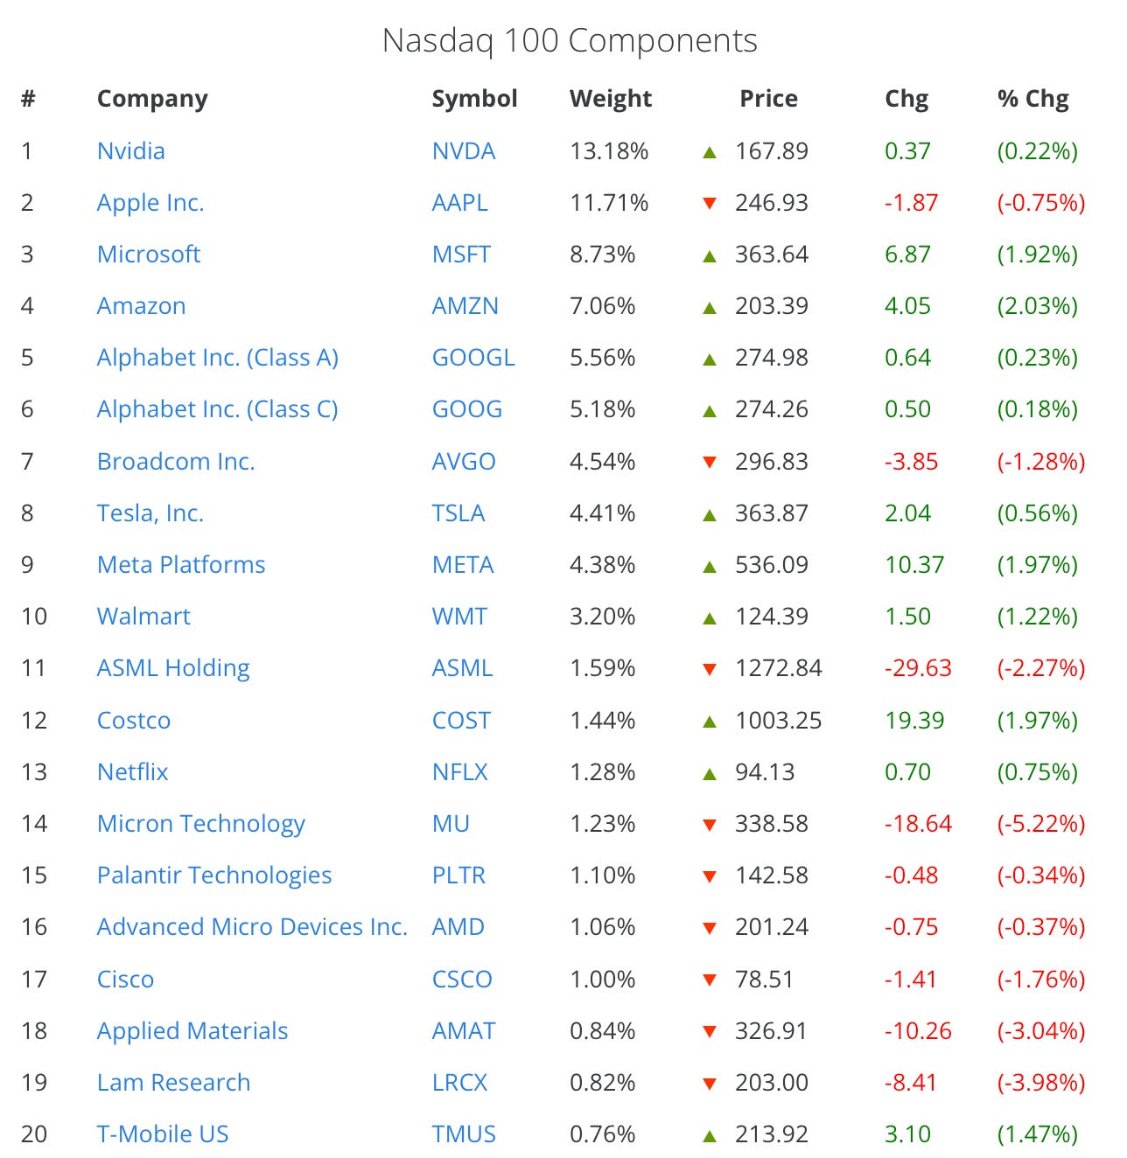Select the MSFT symbol link

point(461,255)
